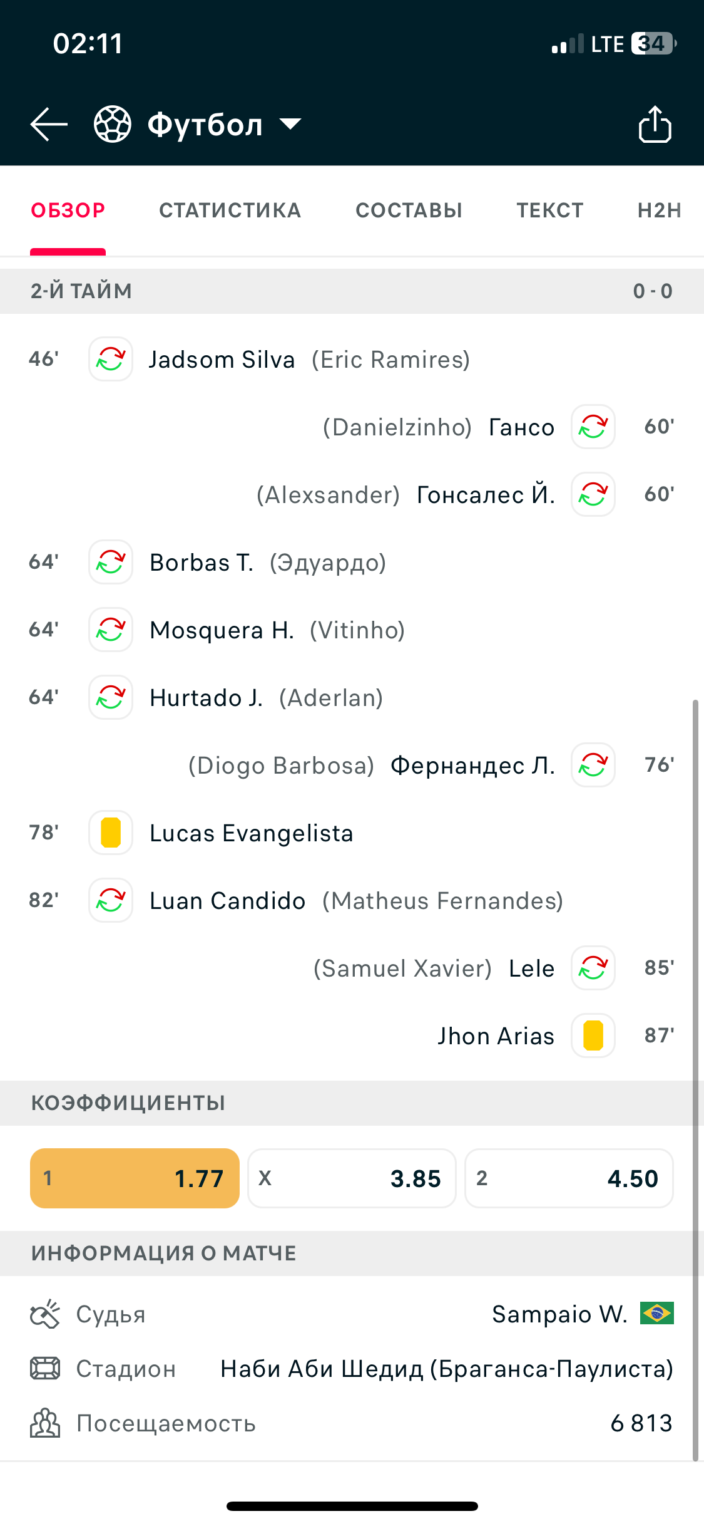The image size is (704, 1526).
Task: Tap the soccer ball sport icon
Action: point(113,124)
